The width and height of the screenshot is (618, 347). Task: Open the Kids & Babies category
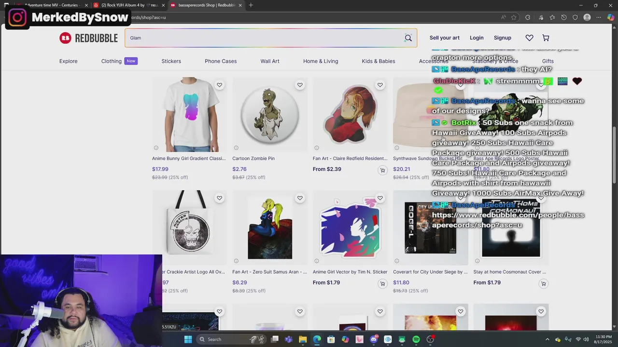(378, 61)
